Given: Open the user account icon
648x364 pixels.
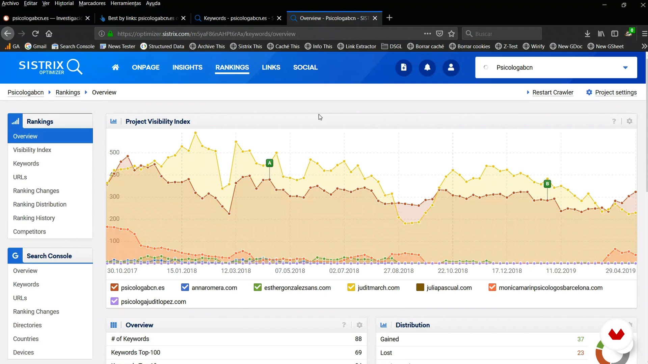Looking at the screenshot, I should pyautogui.click(x=451, y=67).
